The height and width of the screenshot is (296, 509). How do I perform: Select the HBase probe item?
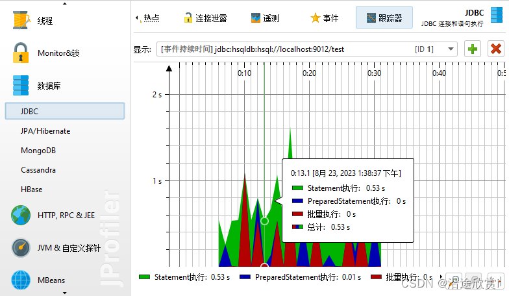[x=31, y=190]
